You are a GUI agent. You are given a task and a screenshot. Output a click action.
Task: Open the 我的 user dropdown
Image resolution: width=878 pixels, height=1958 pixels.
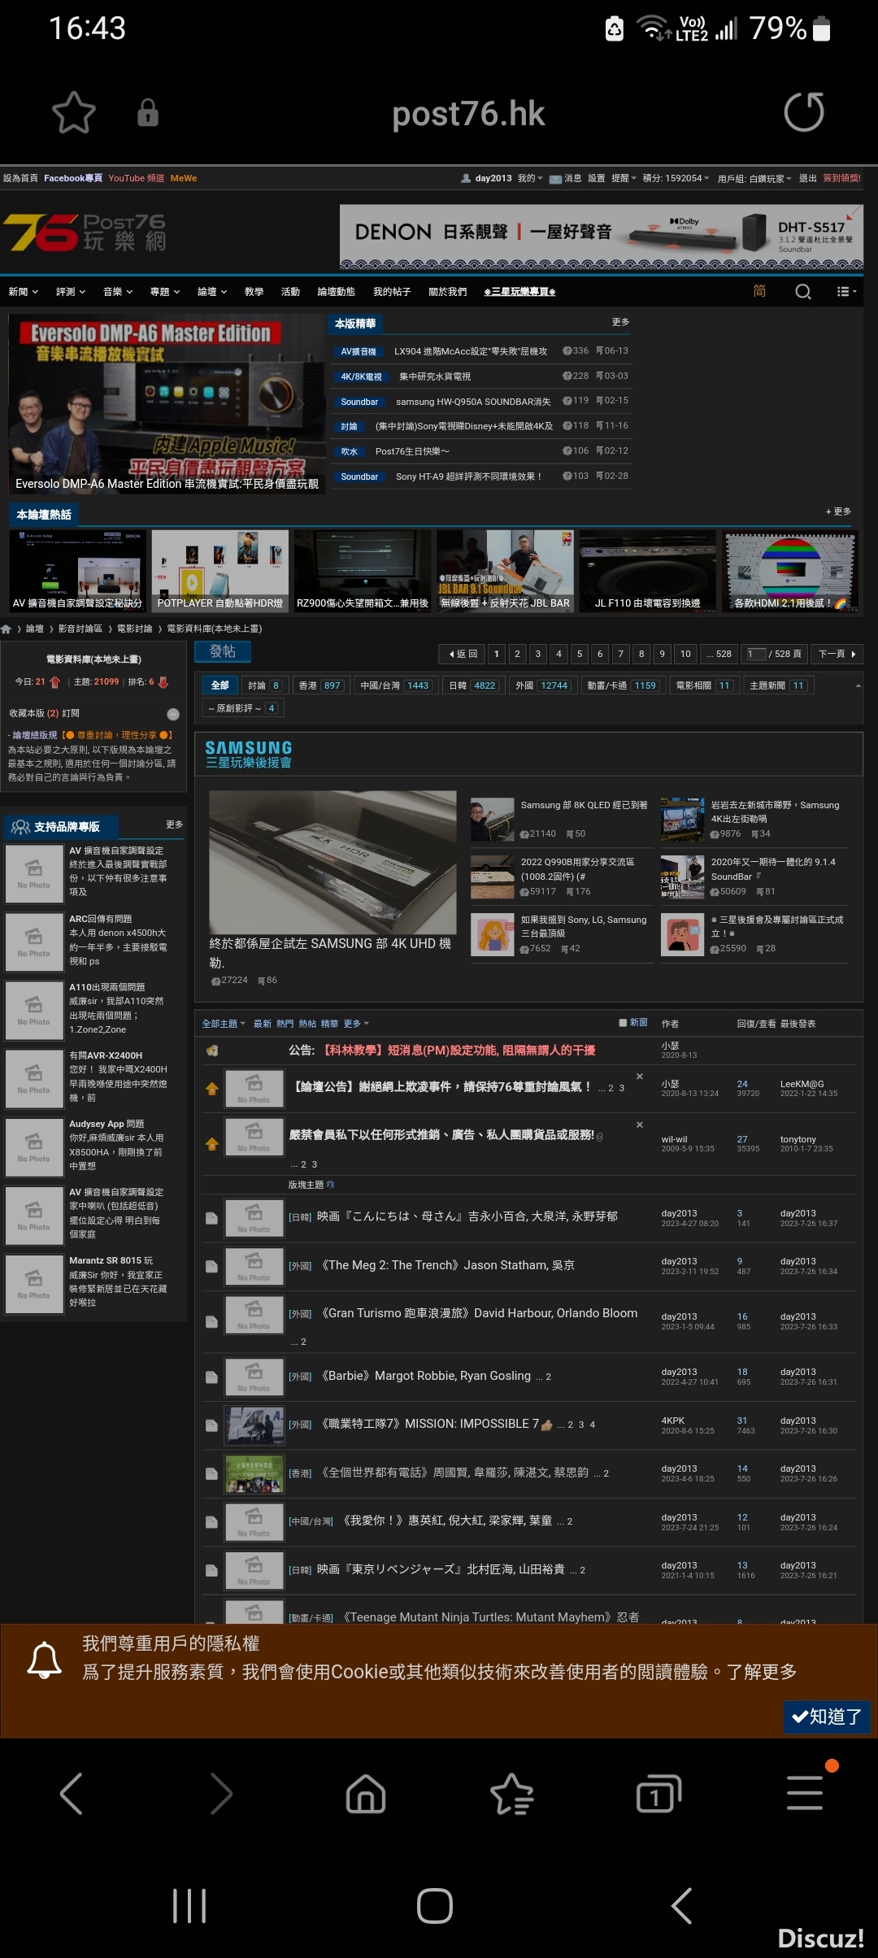[x=530, y=178]
